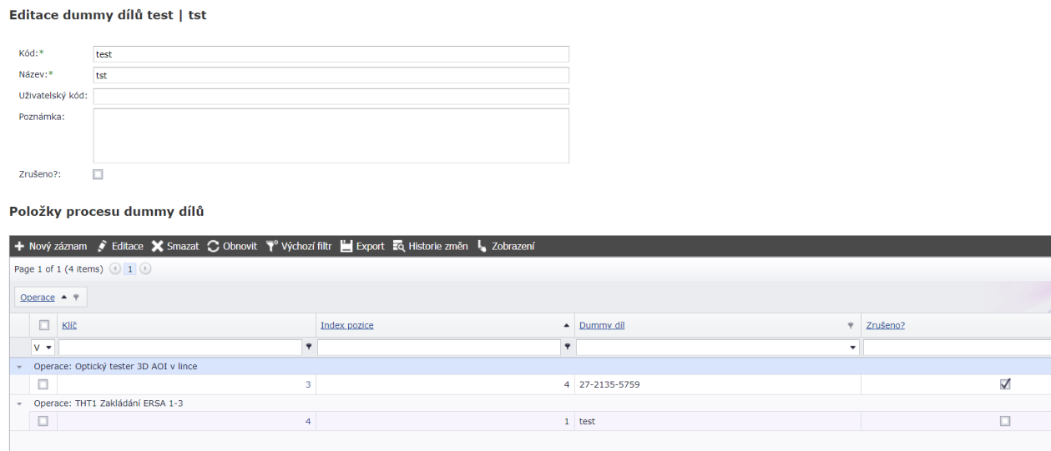Open the Dummy díl filter dropdown
Viewport: 1051px width, 451px height.
[852, 346]
